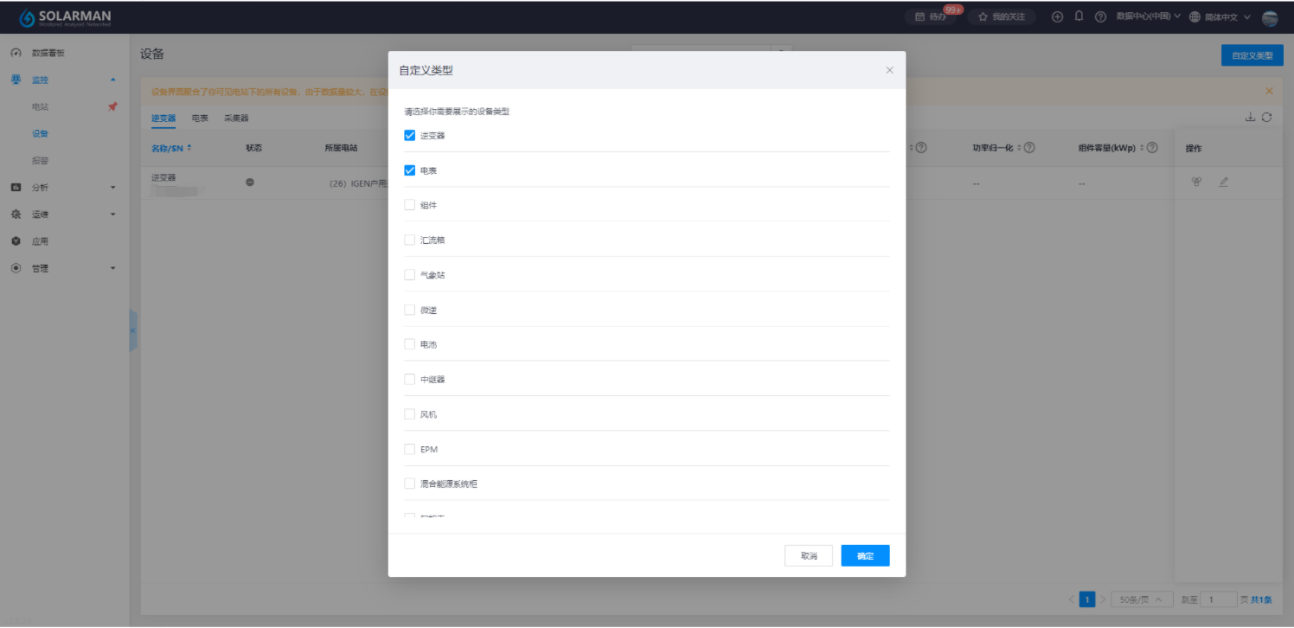Click the edit pencil icon in 操作 column
Screen dimensions: 1294x628
[1223, 182]
